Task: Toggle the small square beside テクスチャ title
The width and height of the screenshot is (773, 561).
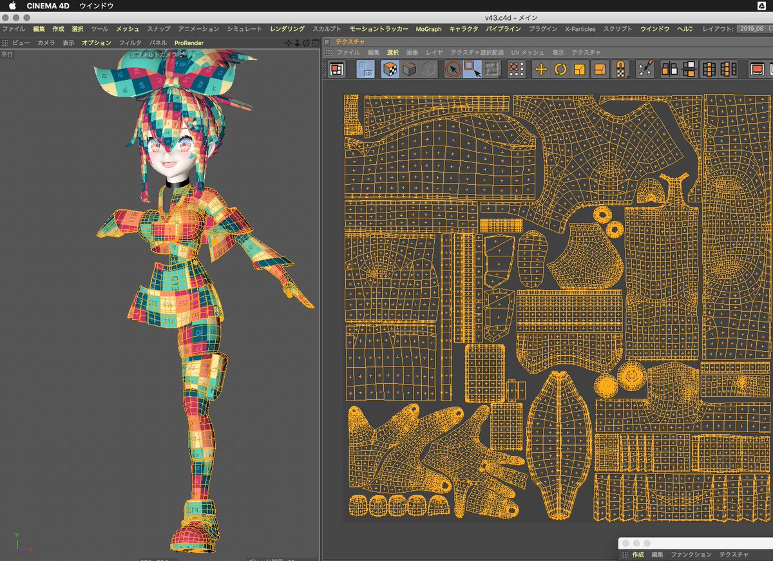Action: click(x=327, y=41)
